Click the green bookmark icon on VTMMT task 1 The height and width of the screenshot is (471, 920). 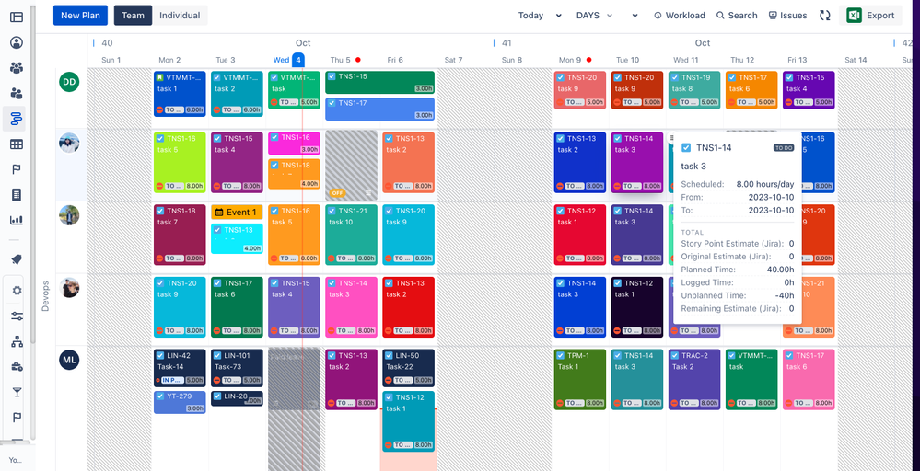point(159,77)
